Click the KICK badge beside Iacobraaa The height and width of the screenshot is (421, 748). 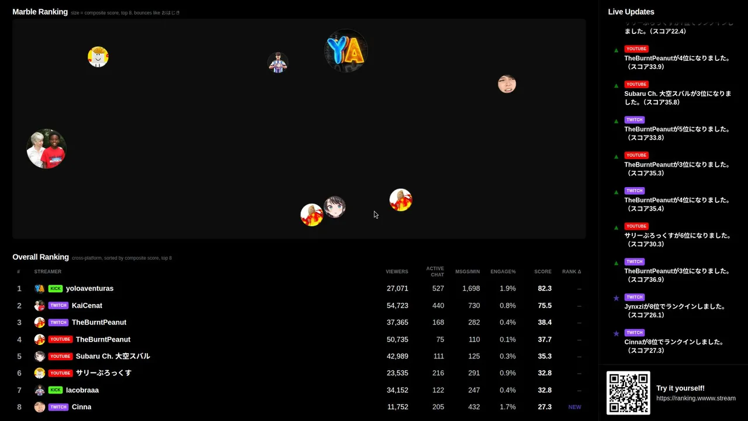tap(56, 390)
